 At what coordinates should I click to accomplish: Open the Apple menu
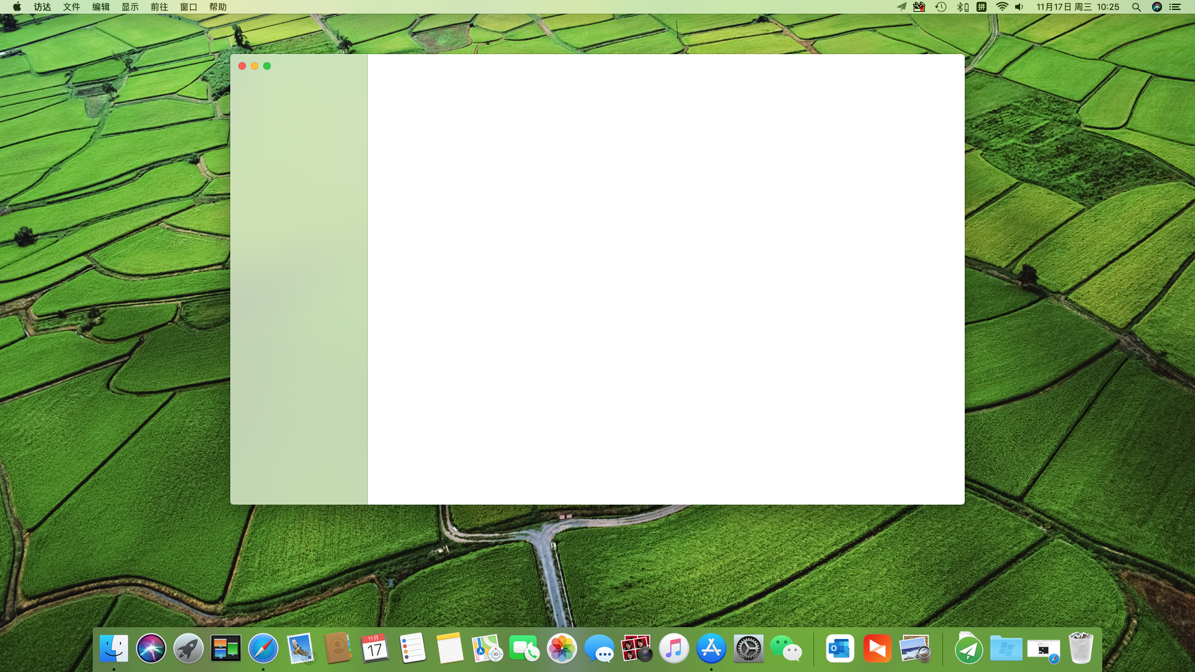(x=17, y=7)
